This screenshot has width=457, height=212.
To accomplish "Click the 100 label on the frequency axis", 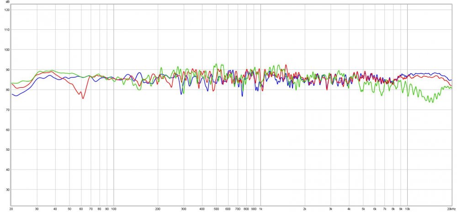I will click(114, 209).
